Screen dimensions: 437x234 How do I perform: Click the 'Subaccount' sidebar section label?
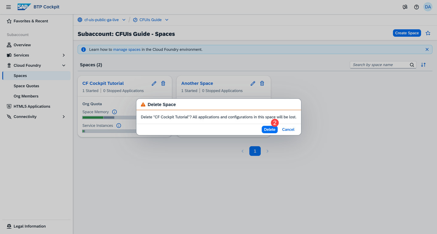[18, 35]
